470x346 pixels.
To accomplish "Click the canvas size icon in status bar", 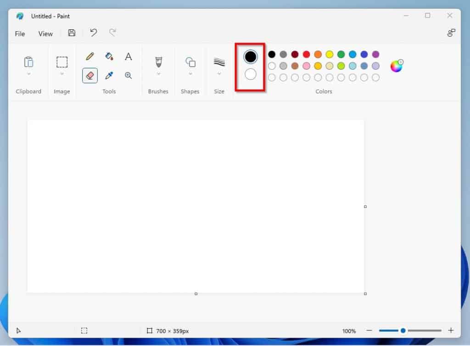I will pos(150,331).
